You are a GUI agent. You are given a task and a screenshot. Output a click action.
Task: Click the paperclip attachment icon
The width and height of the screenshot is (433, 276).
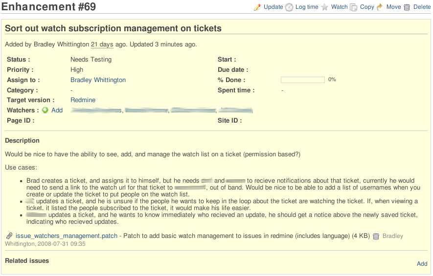pyautogui.click(x=9, y=236)
